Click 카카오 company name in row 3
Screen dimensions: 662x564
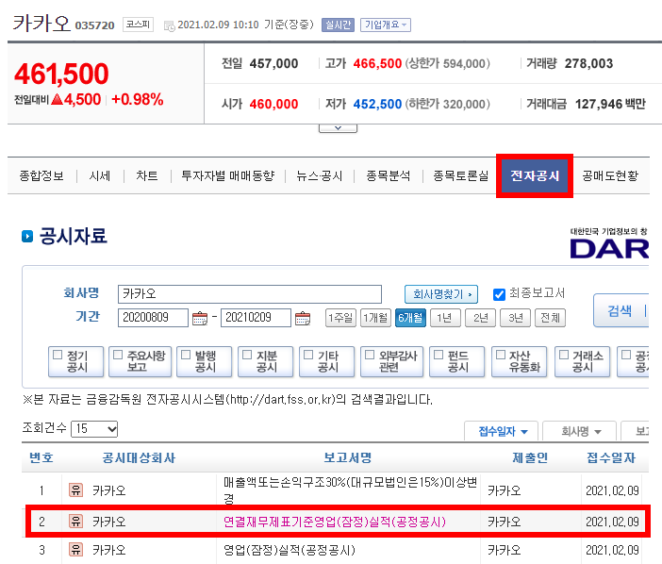point(109,550)
